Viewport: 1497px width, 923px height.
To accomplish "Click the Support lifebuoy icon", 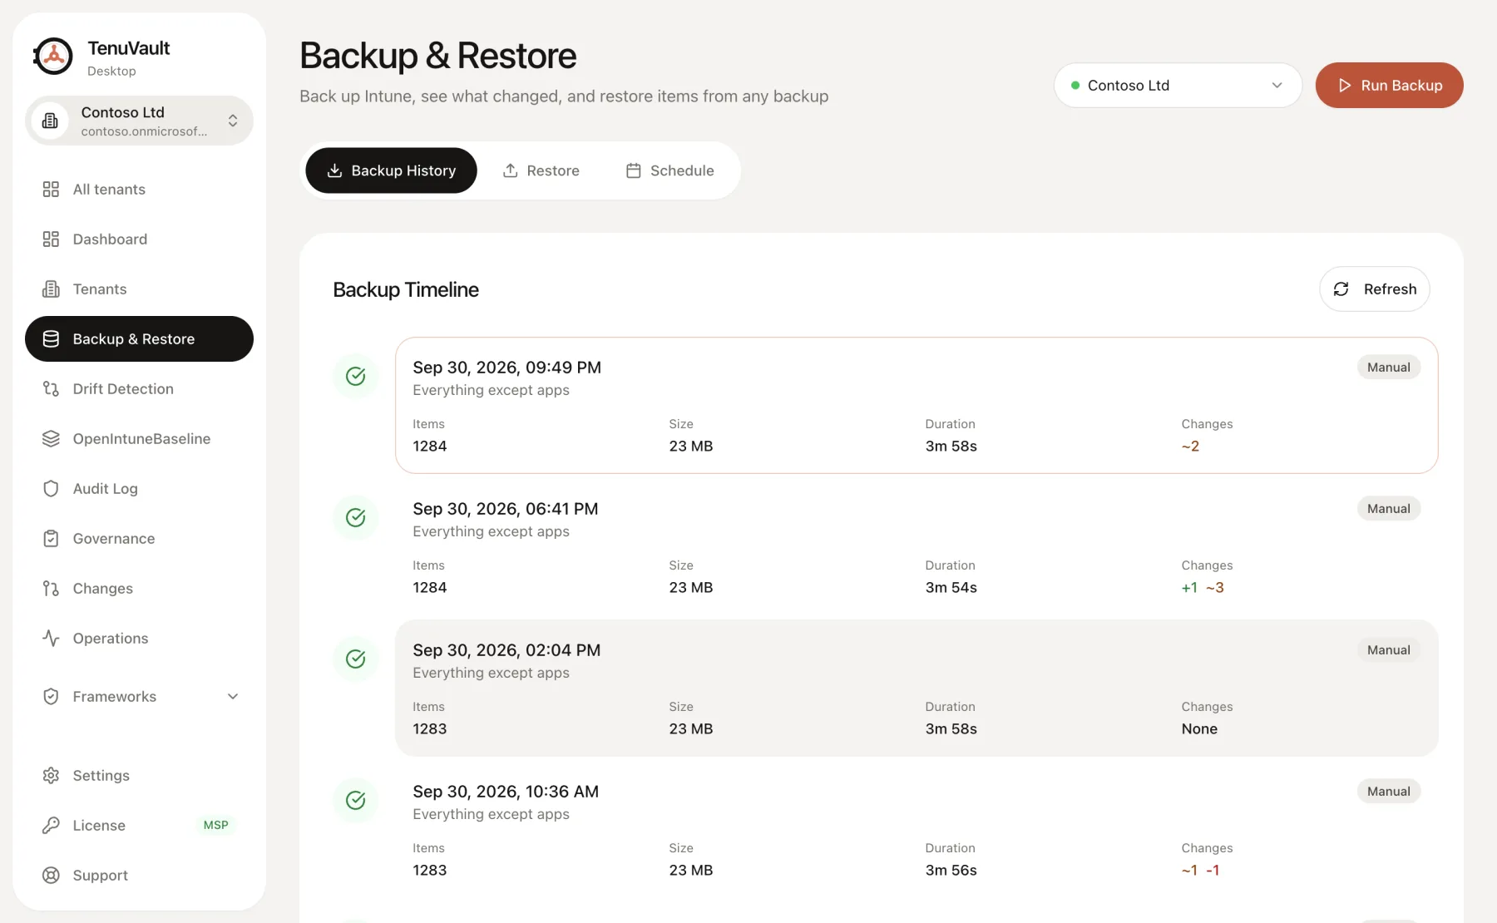I will coord(51,876).
